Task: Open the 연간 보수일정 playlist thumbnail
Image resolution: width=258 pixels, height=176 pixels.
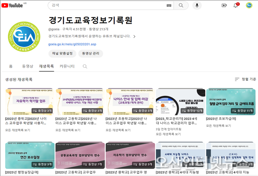Action: coord(30,156)
